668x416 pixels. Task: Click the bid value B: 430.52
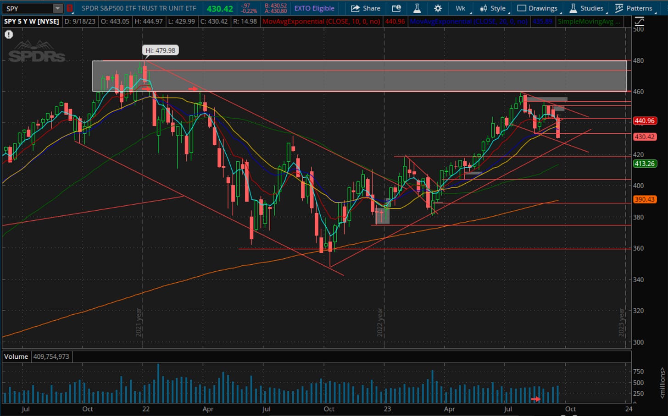[x=276, y=5]
